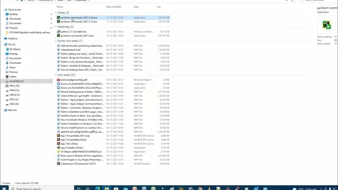Select the SF-Helper exe file icon
This screenshot has height=190, width=338.
point(59,151)
